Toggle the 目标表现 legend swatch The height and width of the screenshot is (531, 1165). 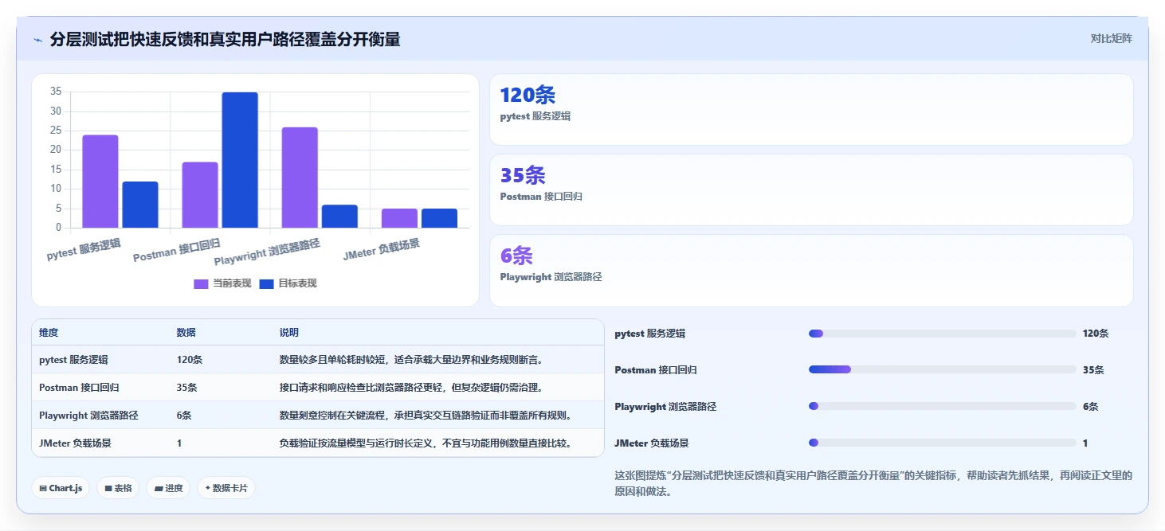pos(266,283)
